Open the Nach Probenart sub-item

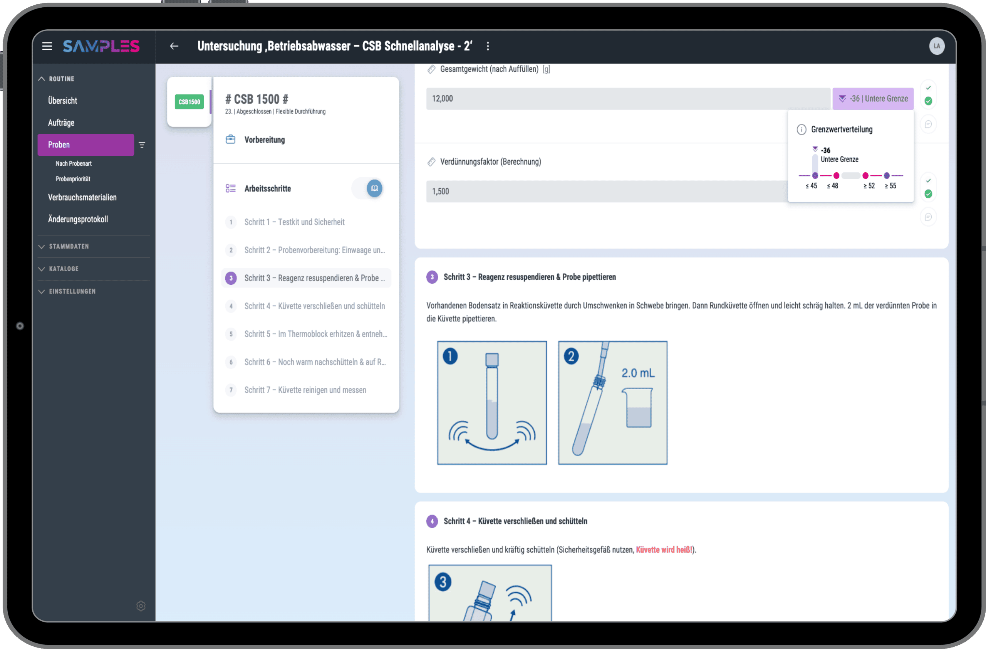pyautogui.click(x=74, y=163)
